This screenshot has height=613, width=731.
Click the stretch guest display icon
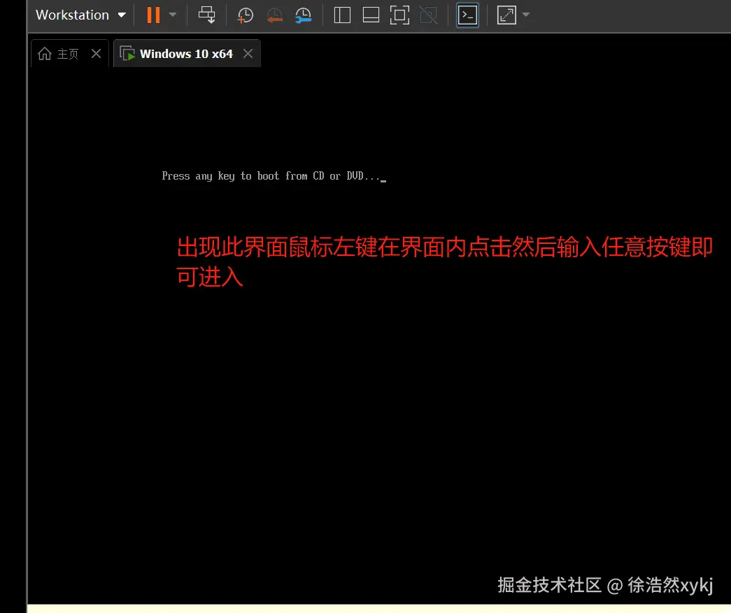tap(506, 15)
